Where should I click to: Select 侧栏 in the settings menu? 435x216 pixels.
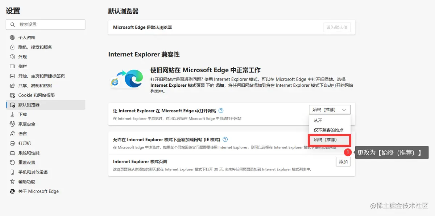click(x=46, y=66)
